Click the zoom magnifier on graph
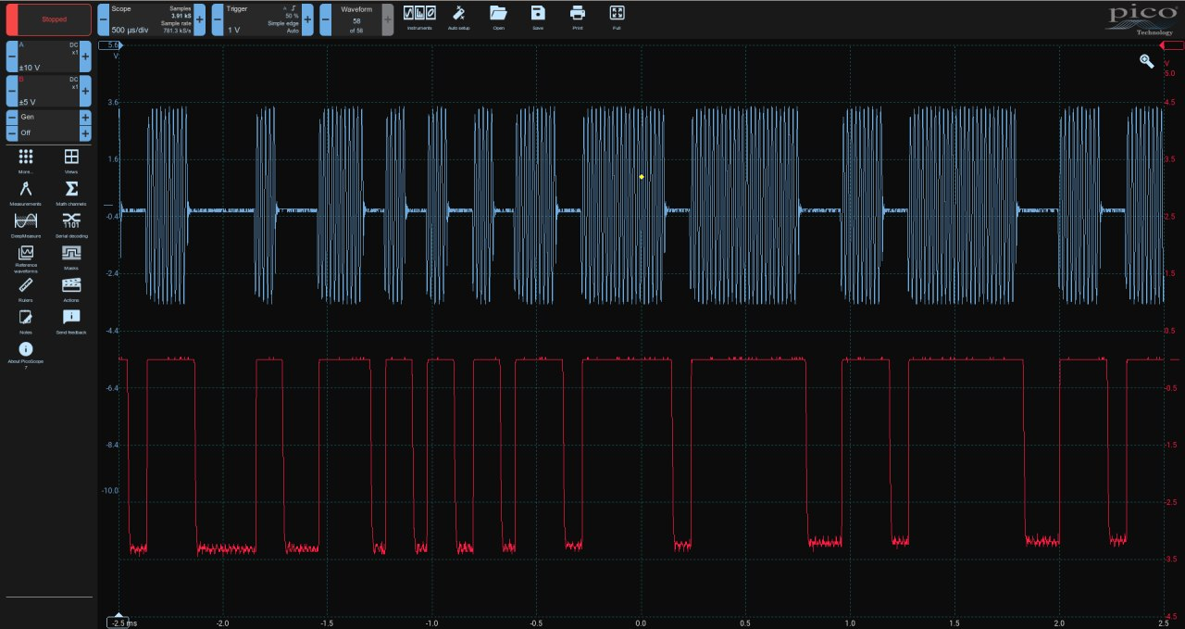Screen dimensions: 1185x629 (x=1147, y=61)
